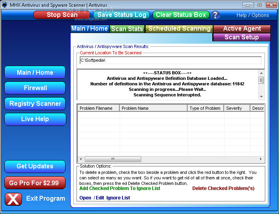279x214 pixels.
Task: Click the Exit Program label
Action: [x=46, y=199]
